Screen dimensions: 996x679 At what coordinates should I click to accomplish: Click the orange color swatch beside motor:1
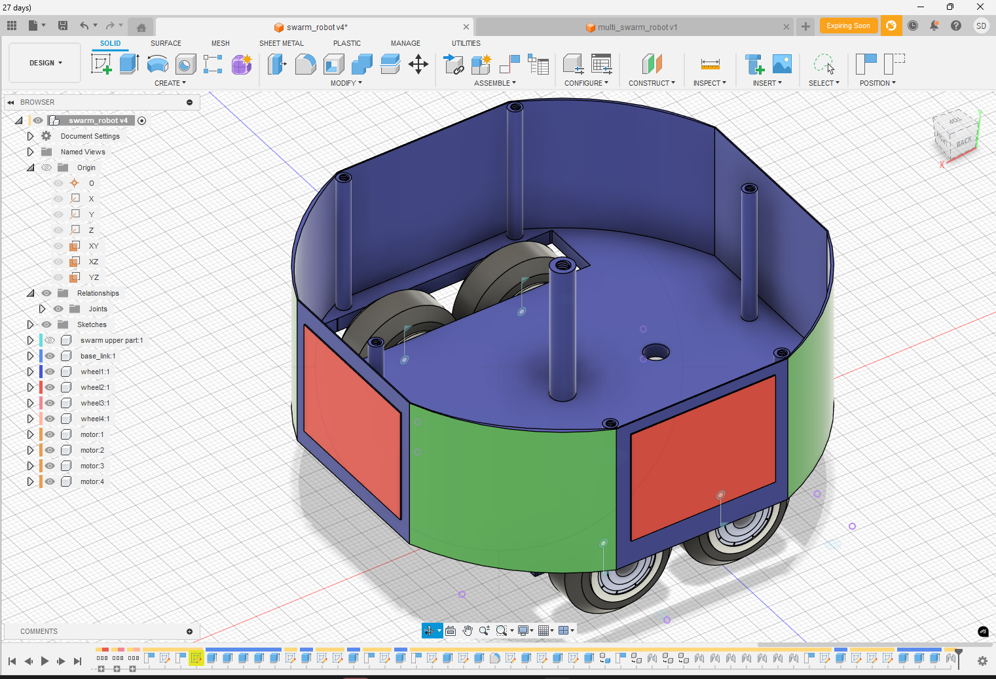click(41, 434)
